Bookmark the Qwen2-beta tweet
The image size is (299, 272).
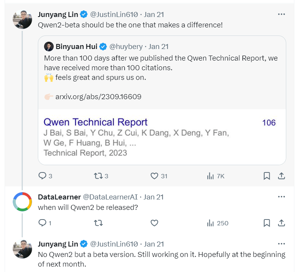(x=267, y=176)
